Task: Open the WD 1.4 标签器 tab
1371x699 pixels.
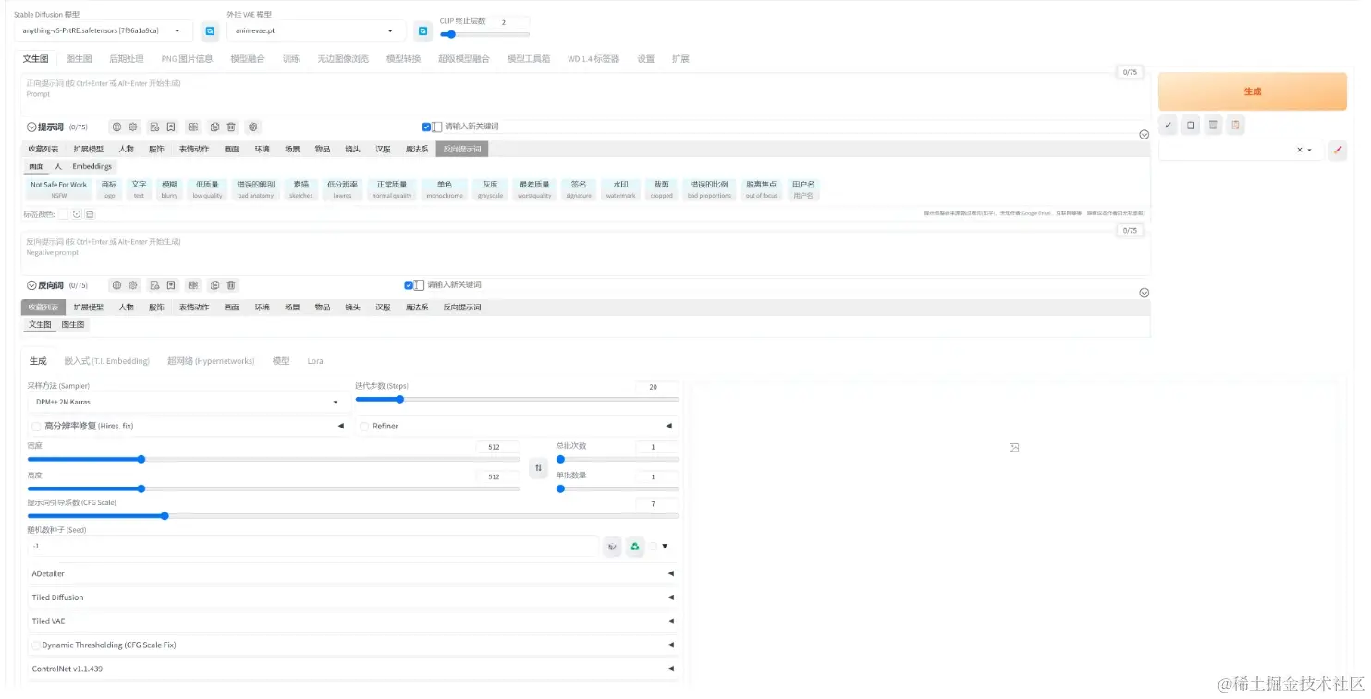Action: [594, 58]
